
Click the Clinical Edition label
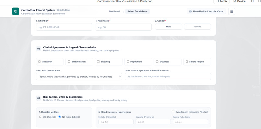(63, 10)
